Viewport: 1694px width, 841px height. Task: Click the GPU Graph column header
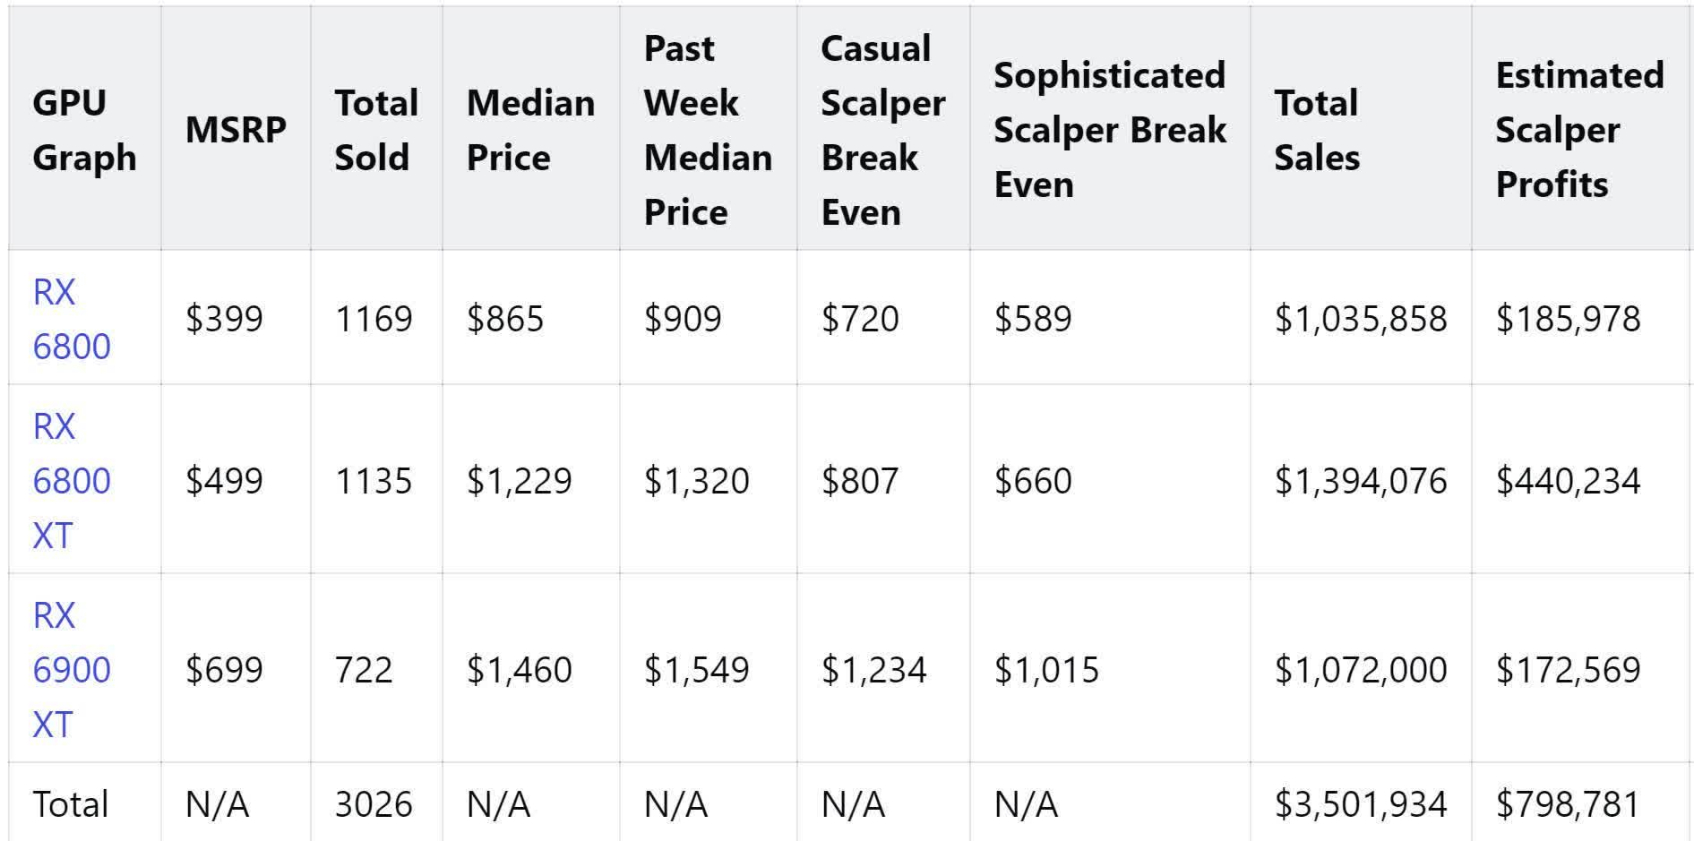(x=84, y=130)
